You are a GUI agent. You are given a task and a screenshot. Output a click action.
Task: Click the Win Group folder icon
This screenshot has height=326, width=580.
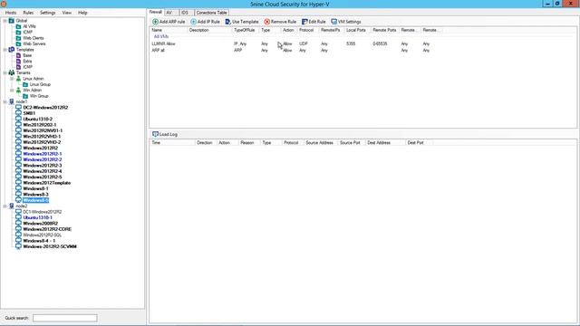tap(25, 96)
